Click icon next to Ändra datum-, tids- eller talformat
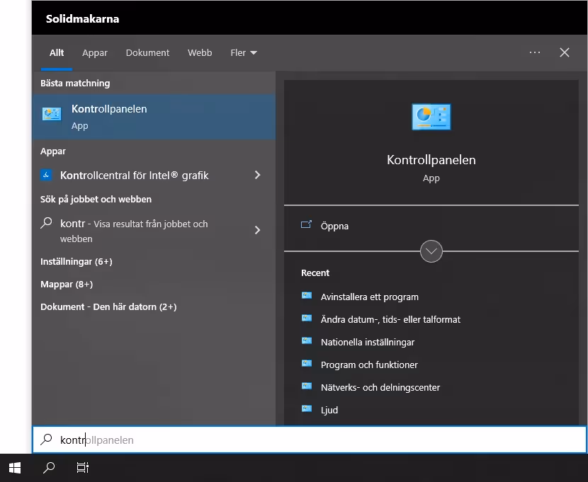Screen dimensions: 588x482 click(307, 318)
